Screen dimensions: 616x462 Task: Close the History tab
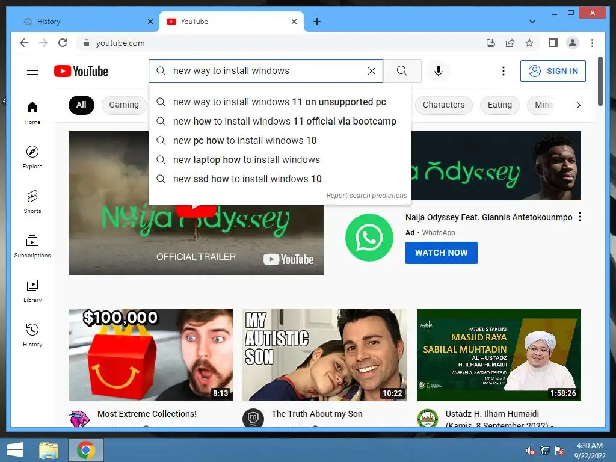coord(150,22)
